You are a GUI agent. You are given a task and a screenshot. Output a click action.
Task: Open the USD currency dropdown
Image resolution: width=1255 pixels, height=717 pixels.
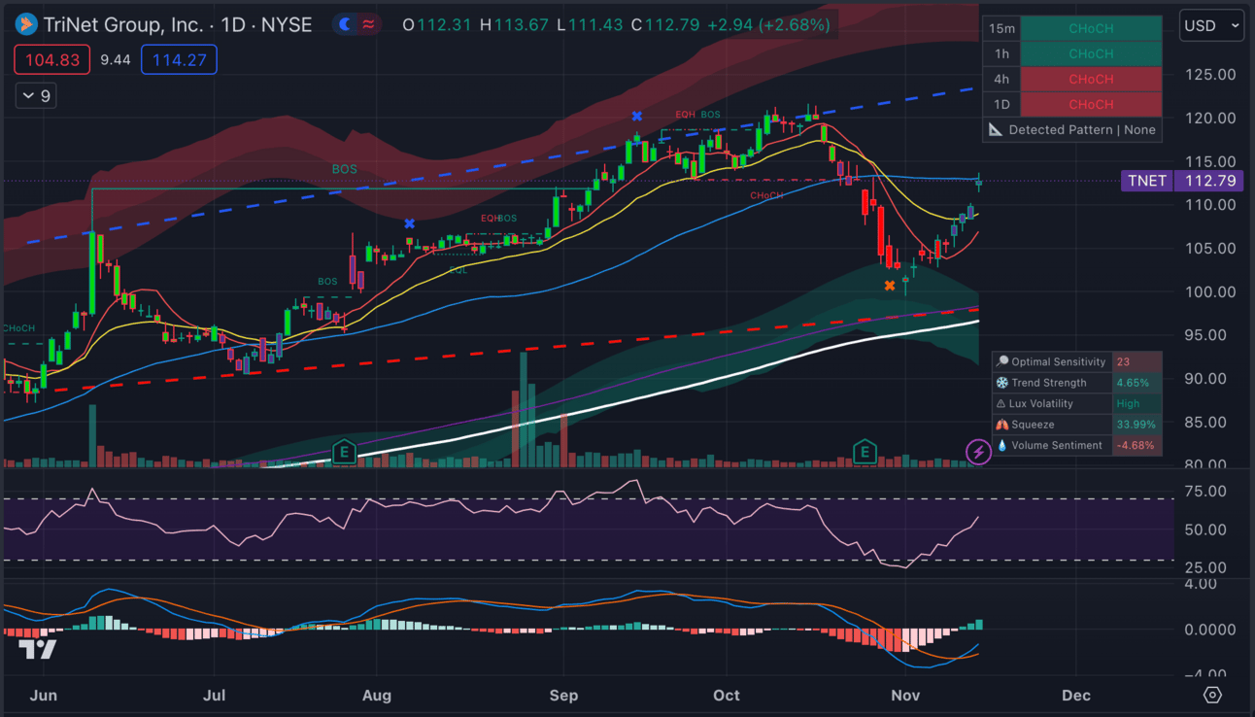(1212, 26)
